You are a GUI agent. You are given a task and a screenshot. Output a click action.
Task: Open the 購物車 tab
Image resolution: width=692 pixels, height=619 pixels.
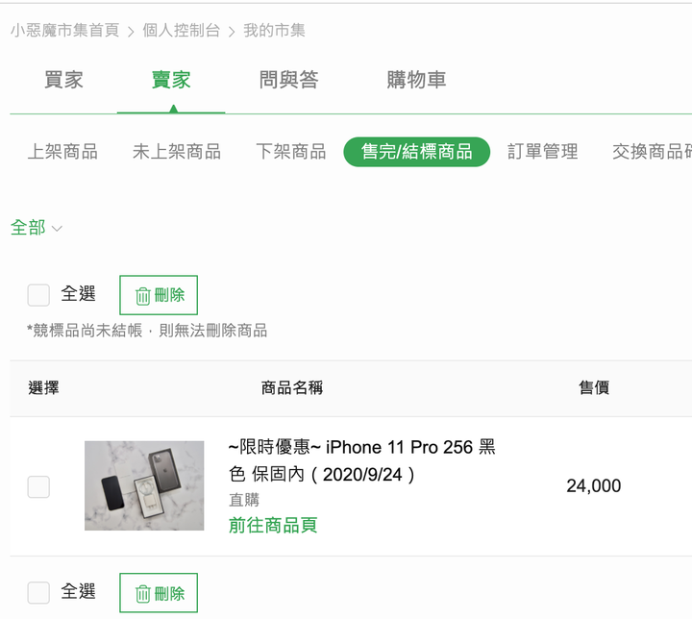(x=416, y=80)
